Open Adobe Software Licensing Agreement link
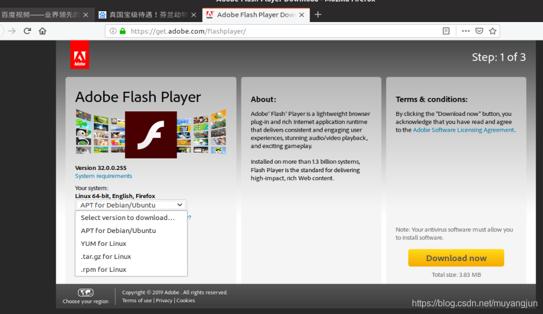Viewport: 543px width, 314px height. point(463,130)
